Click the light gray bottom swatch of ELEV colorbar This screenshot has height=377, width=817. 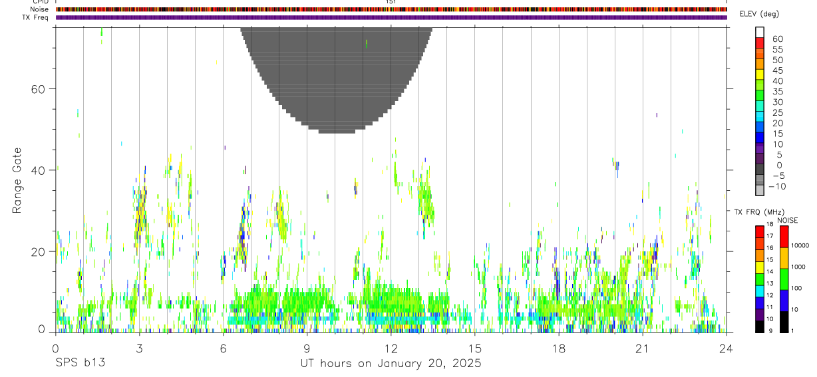tap(760, 190)
